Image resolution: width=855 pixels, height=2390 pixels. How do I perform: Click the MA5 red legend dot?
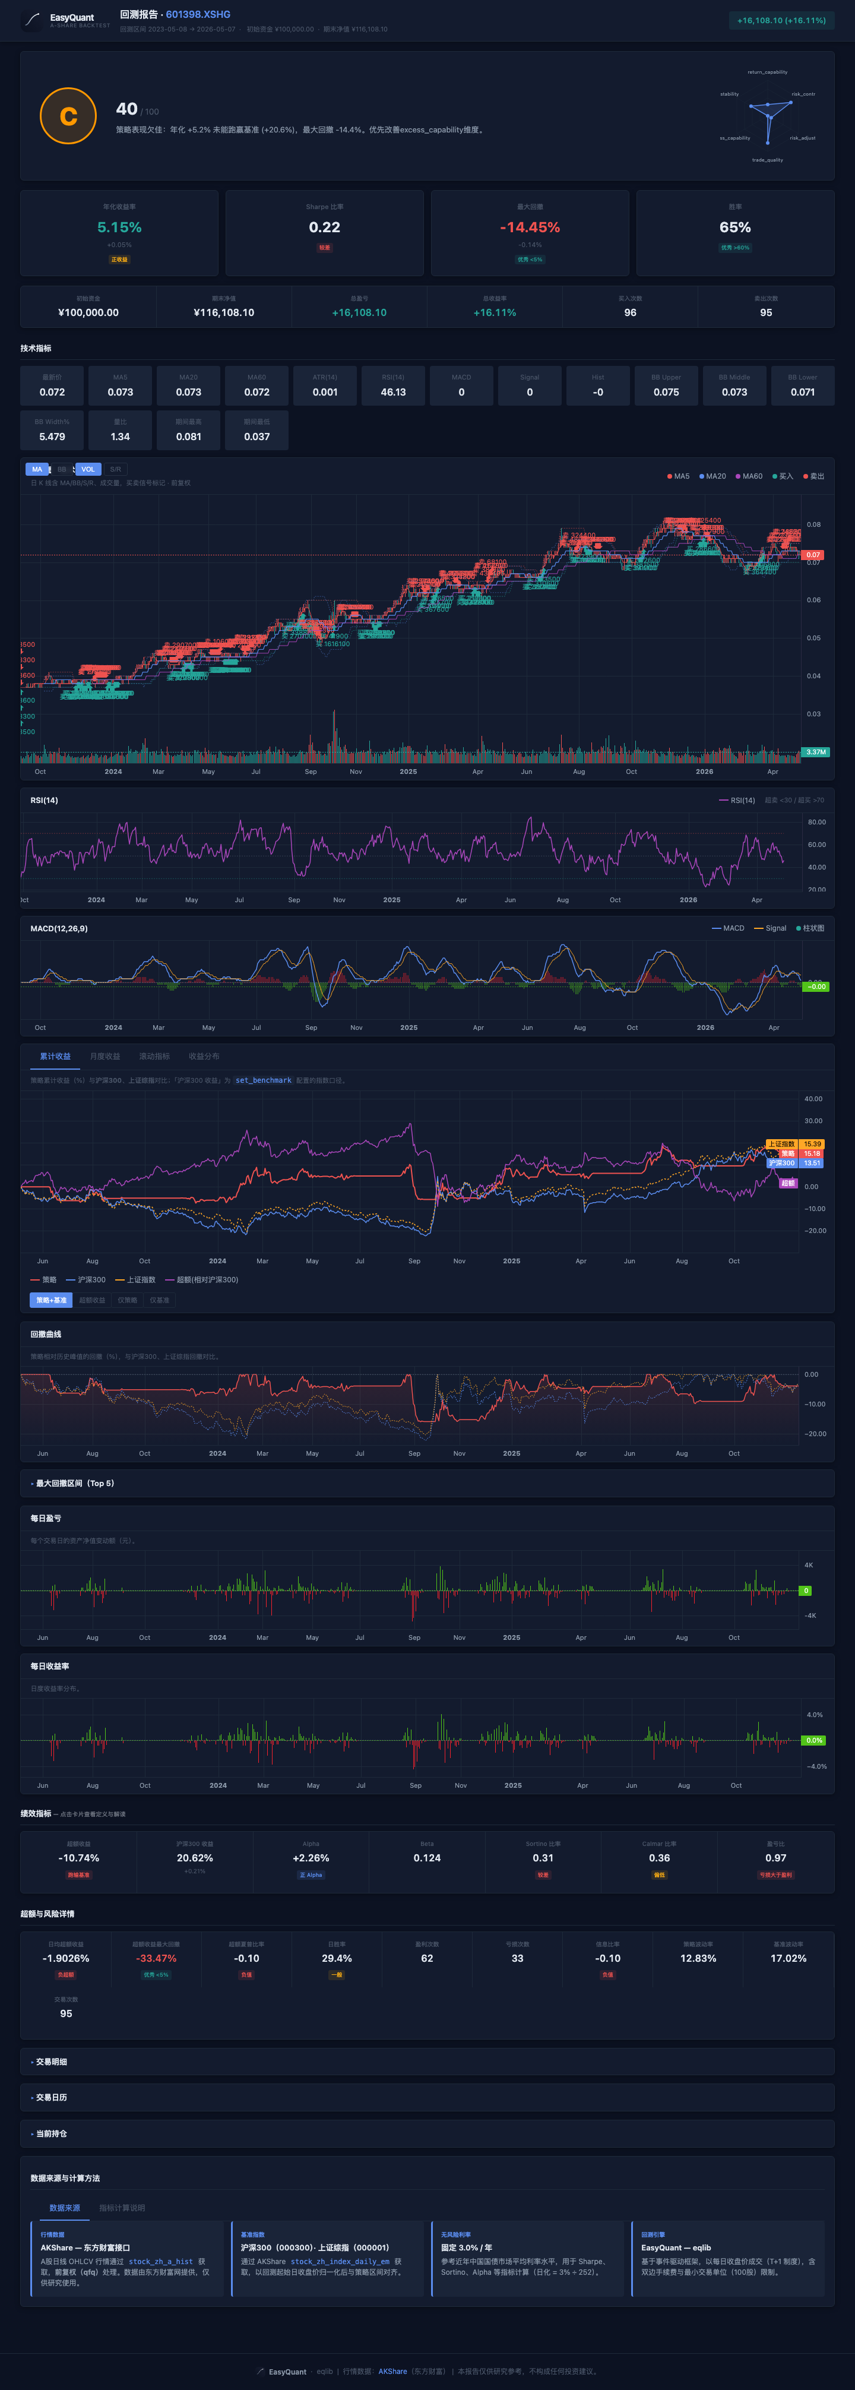(x=670, y=477)
